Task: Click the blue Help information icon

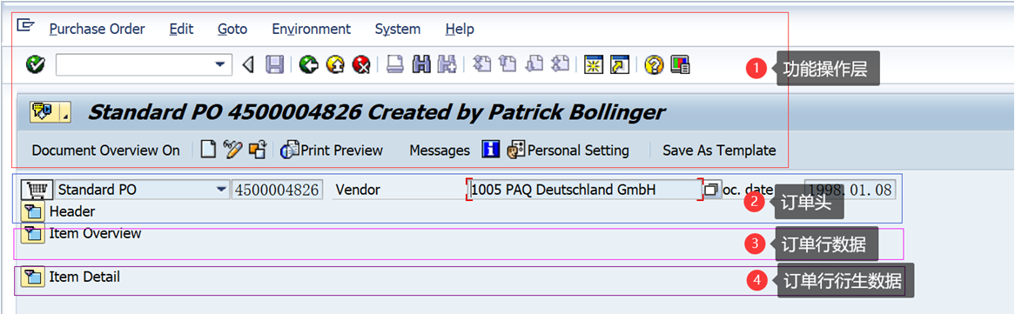Action: click(x=491, y=150)
